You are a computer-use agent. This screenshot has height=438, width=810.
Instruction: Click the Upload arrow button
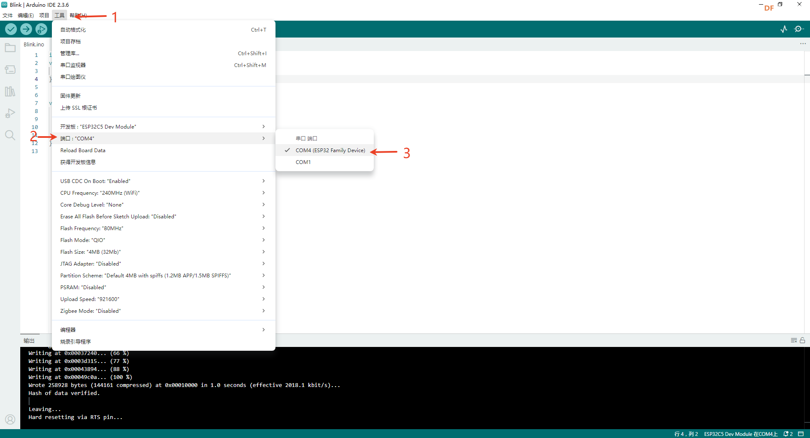[26, 29]
